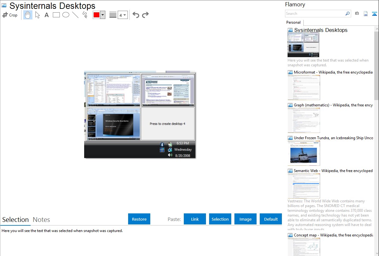379x256 pixels.
Task: Undo the last annotation
Action: click(136, 15)
